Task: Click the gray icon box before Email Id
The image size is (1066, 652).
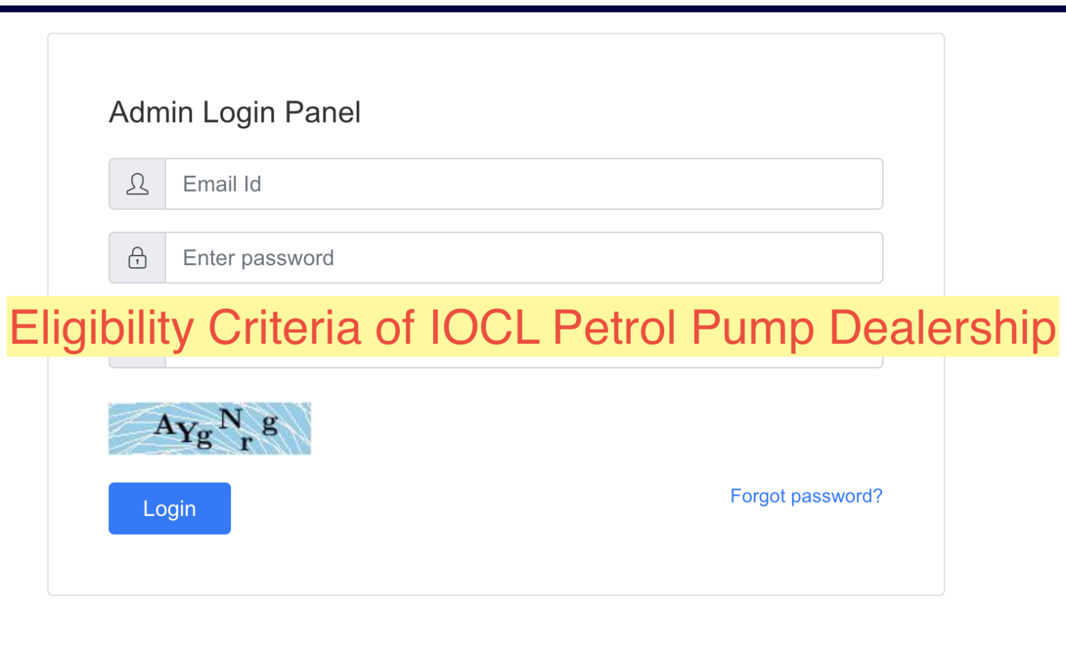Action: click(x=137, y=184)
